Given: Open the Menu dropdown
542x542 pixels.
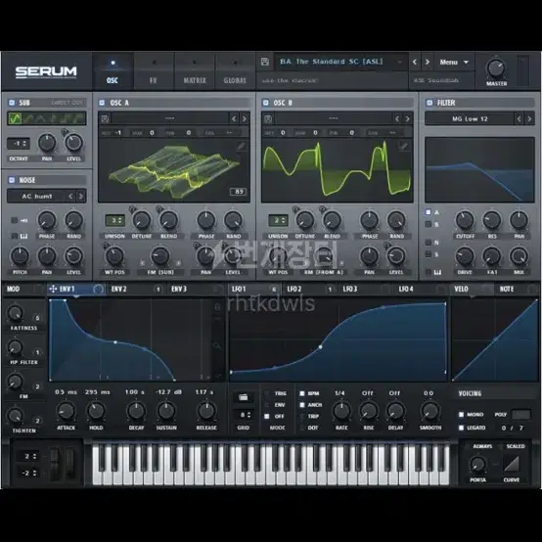Looking at the screenshot, I should pyautogui.click(x=454, y=63).
